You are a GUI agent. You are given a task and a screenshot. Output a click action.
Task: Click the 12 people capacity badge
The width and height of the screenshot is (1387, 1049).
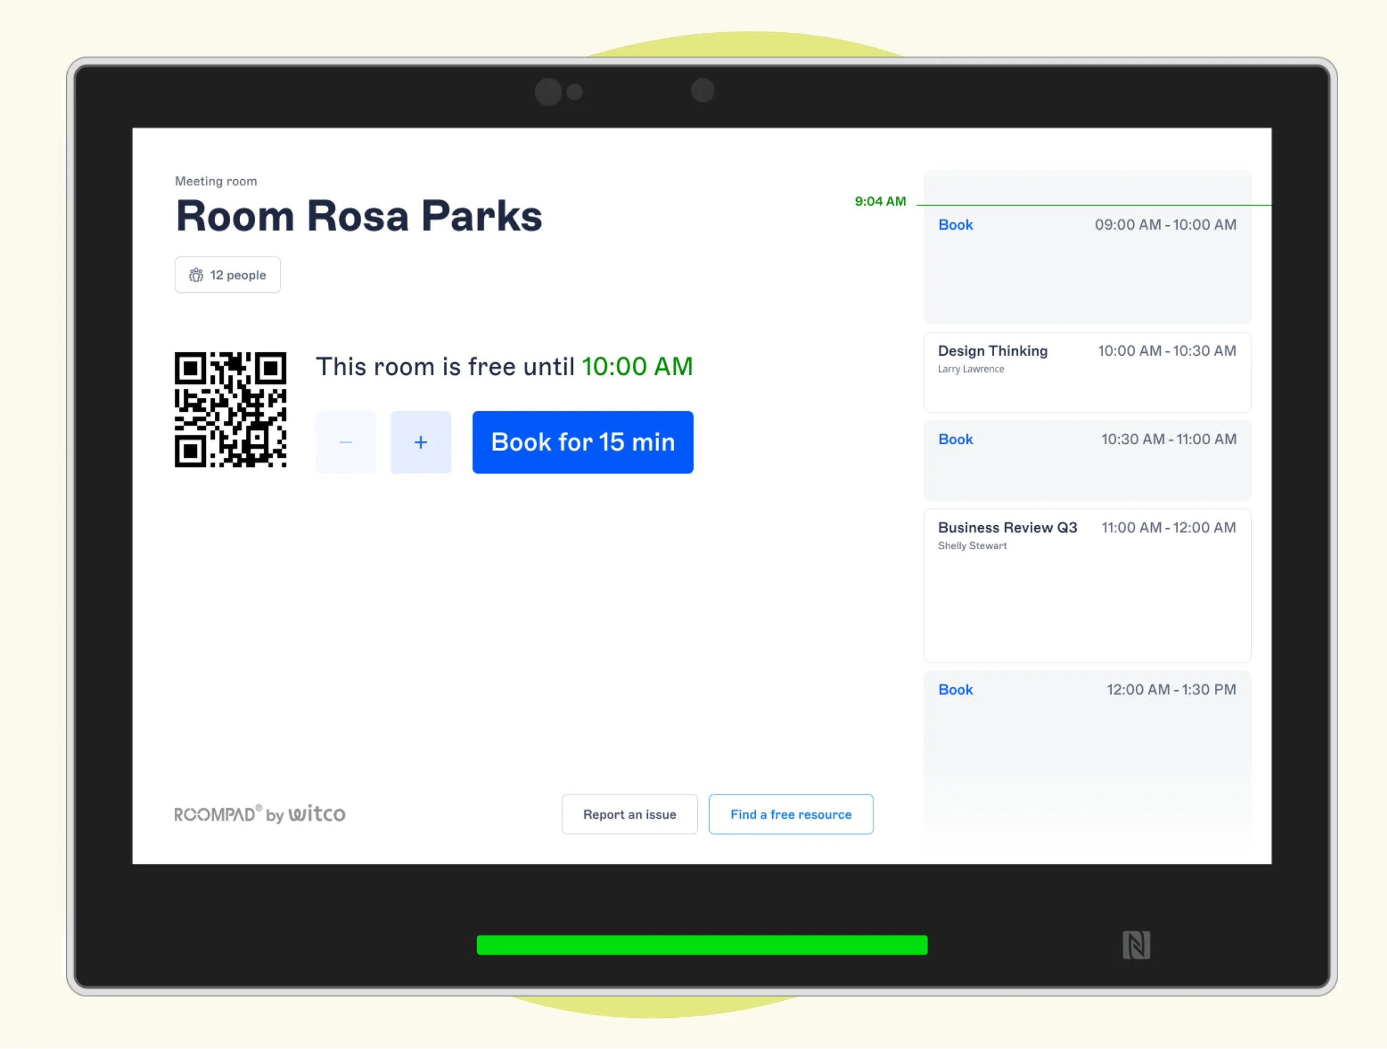[227, 275]
